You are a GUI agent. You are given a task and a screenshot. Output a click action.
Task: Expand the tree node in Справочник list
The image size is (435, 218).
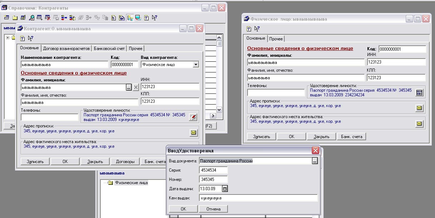[7, 37]
